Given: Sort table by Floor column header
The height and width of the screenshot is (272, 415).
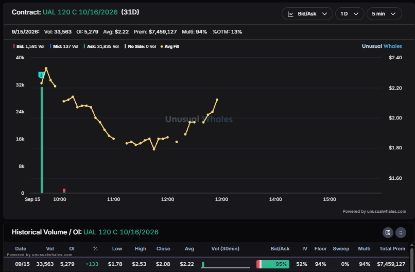Looking at the screenshot, I should pos(320,248).
